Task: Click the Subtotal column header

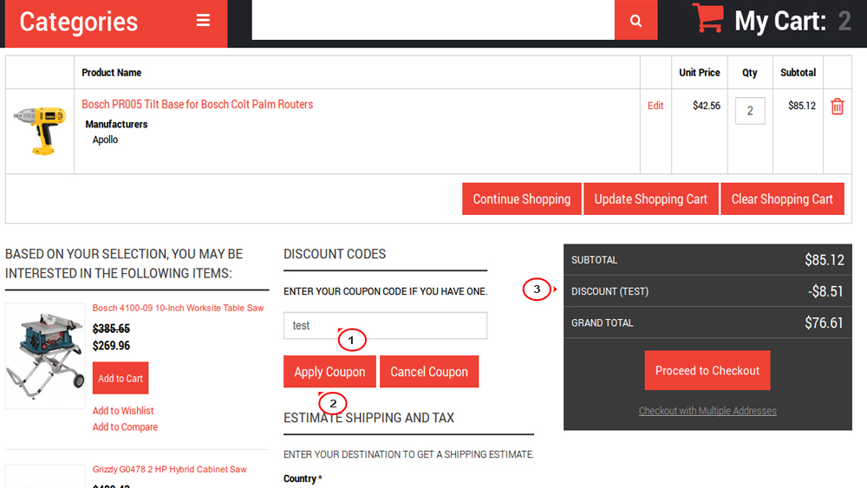Action: 798,73
